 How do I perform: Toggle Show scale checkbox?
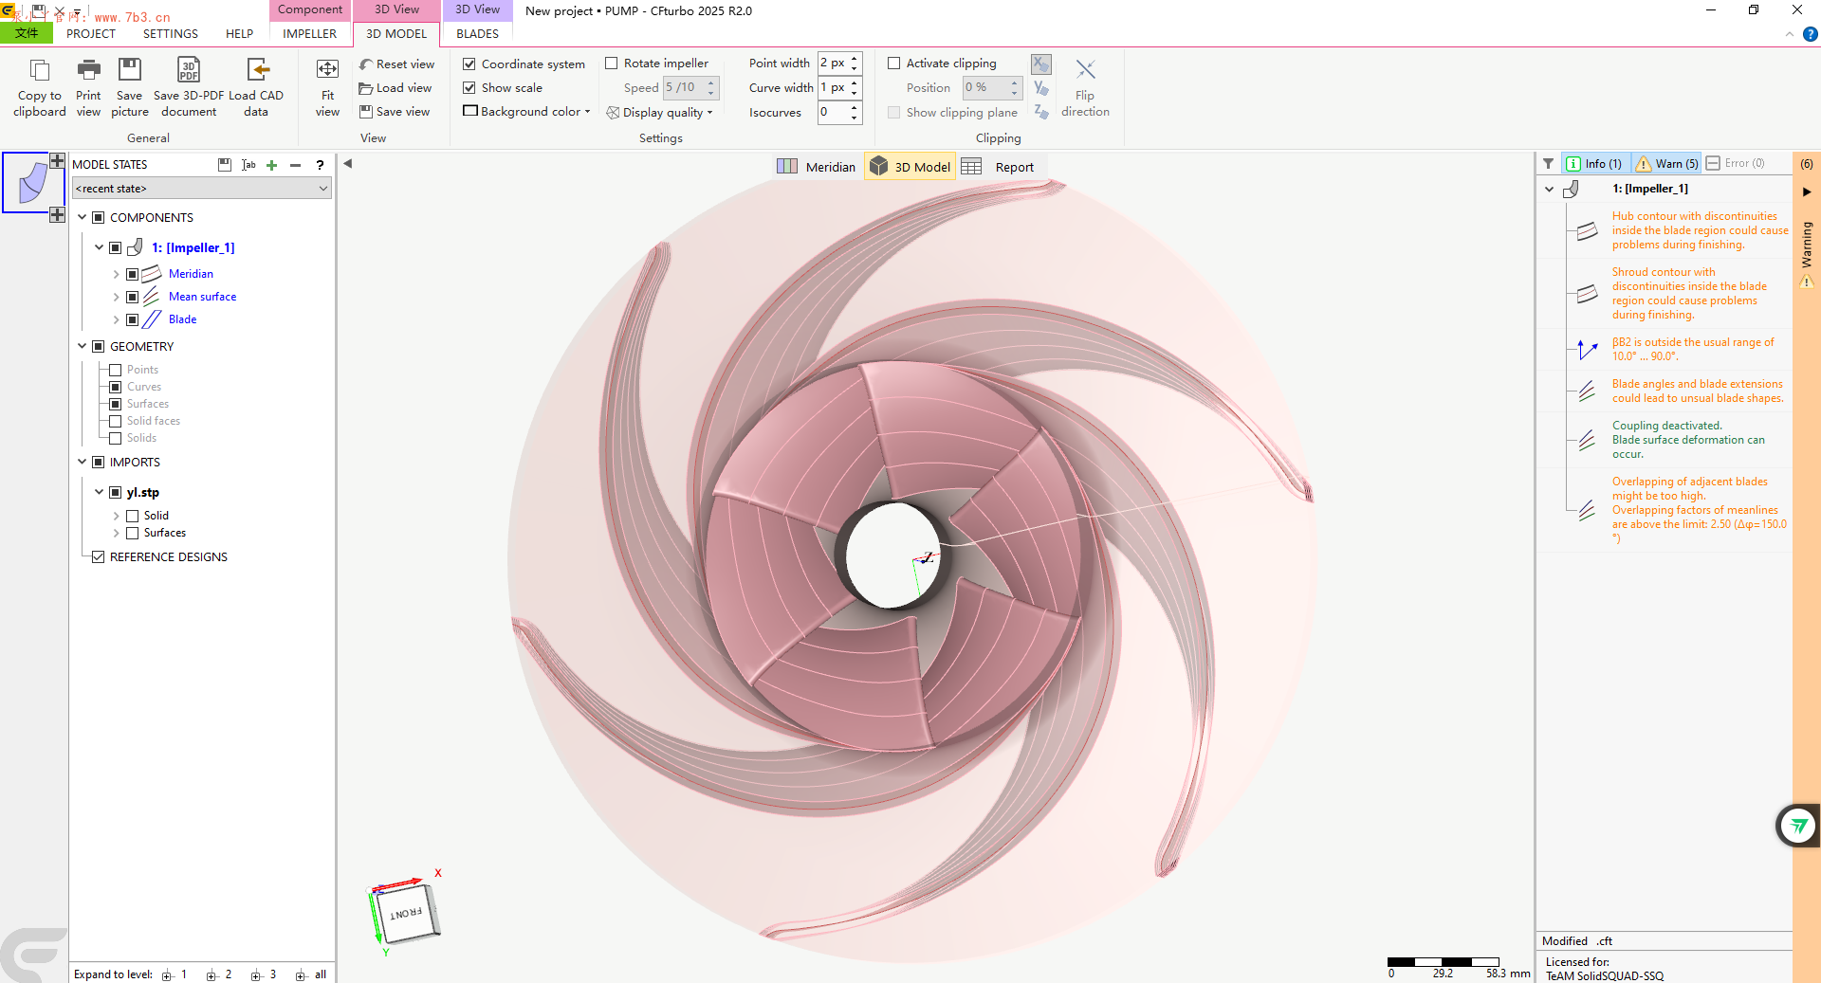point(469,87)
